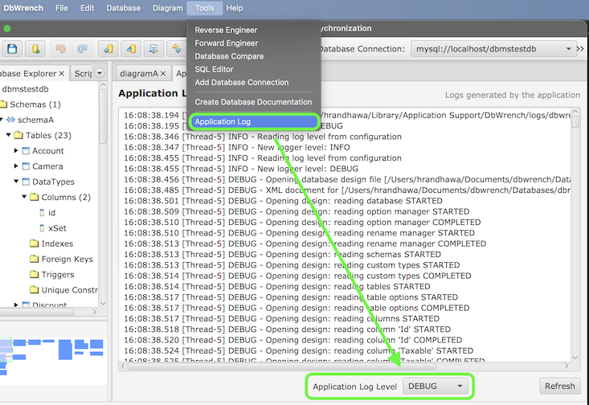Expand the Account table node
The image size is (589, 405).
16,150
